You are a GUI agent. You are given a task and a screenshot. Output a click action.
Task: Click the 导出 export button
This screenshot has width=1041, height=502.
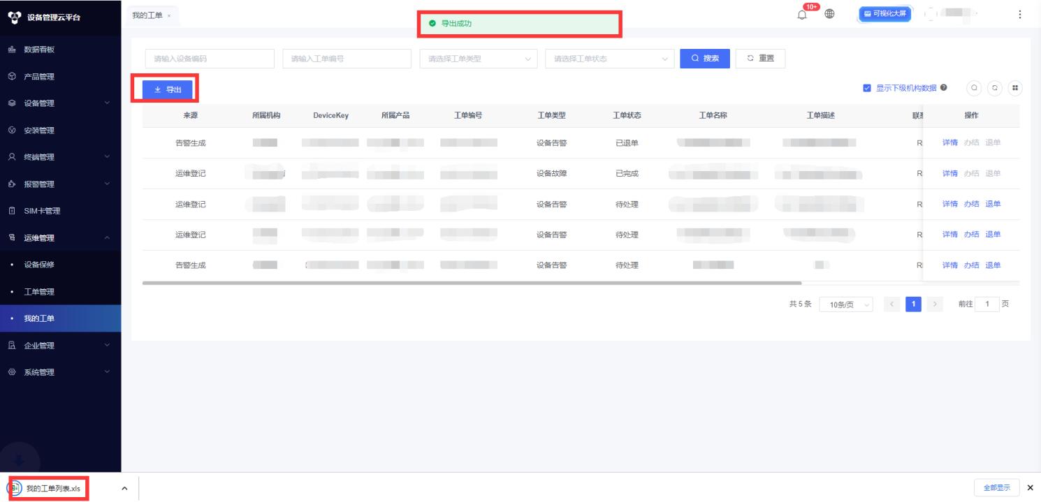coord(167,89)
